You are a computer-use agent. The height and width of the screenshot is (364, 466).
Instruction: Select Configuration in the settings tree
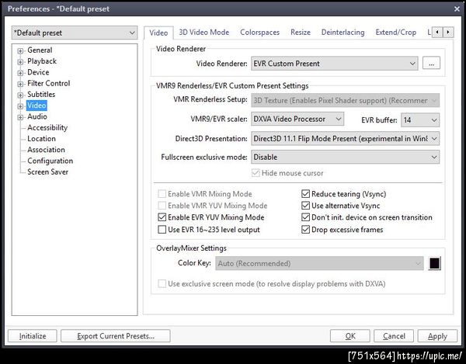50,161
